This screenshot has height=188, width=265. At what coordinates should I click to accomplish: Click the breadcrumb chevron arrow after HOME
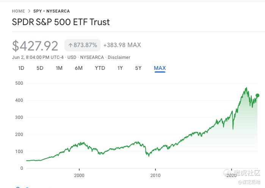click(x=29, y=11)
